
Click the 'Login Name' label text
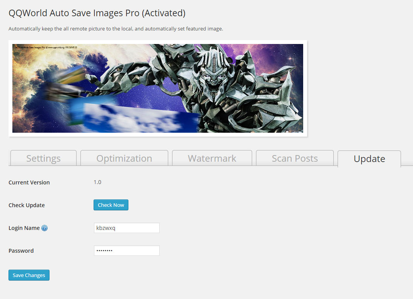coord(24,228)
